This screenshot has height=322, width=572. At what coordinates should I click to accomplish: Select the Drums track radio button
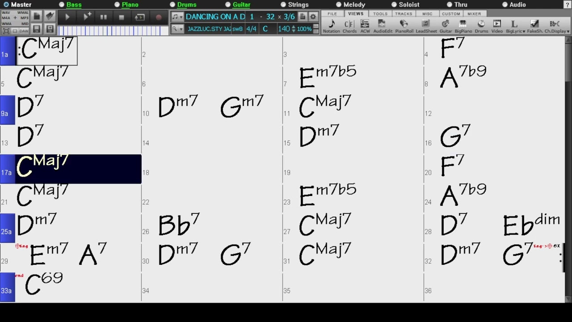coord(172,4)
